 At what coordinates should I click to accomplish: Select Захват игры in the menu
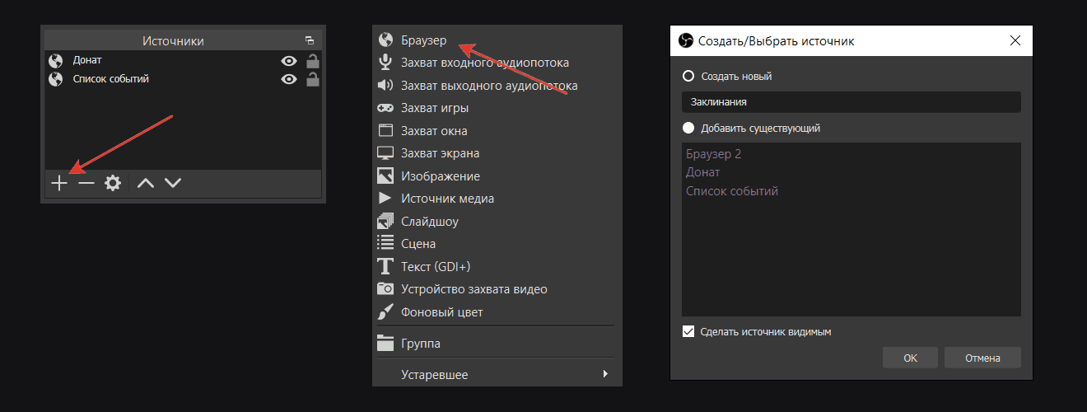(x=497, y=108)
